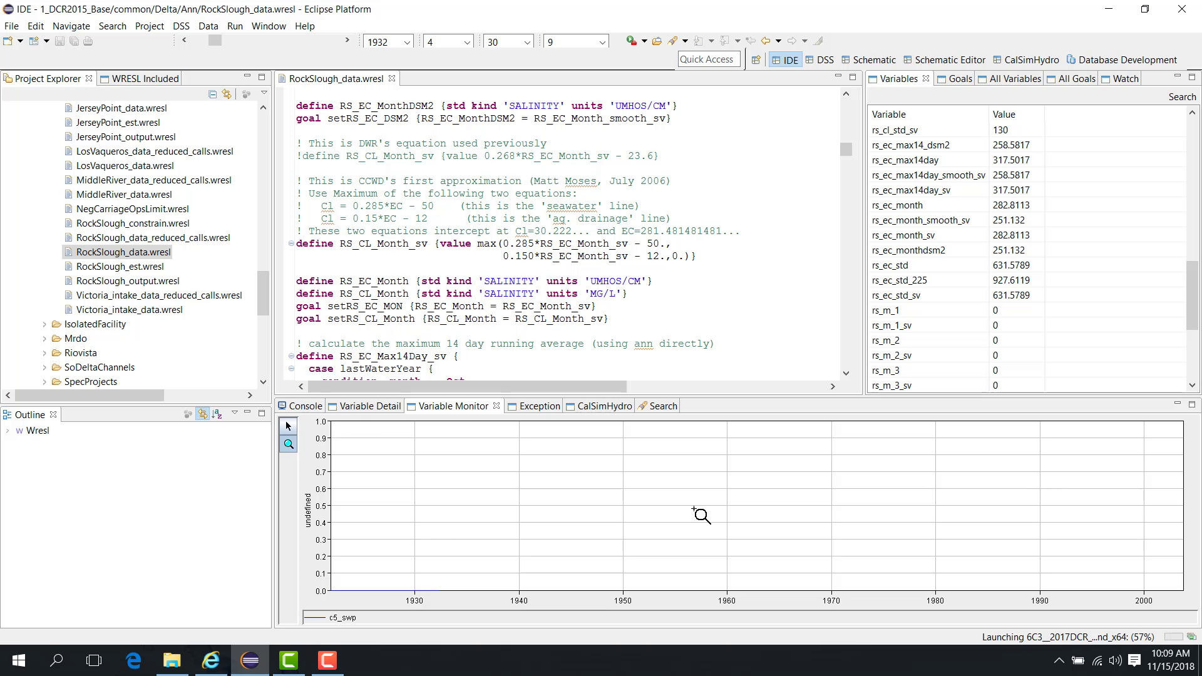The height and width of the screenshot is (676, 1202).
Task: Select the rs_ec_month variable row
Action: pyautogui.click(x=1027, y=205)
